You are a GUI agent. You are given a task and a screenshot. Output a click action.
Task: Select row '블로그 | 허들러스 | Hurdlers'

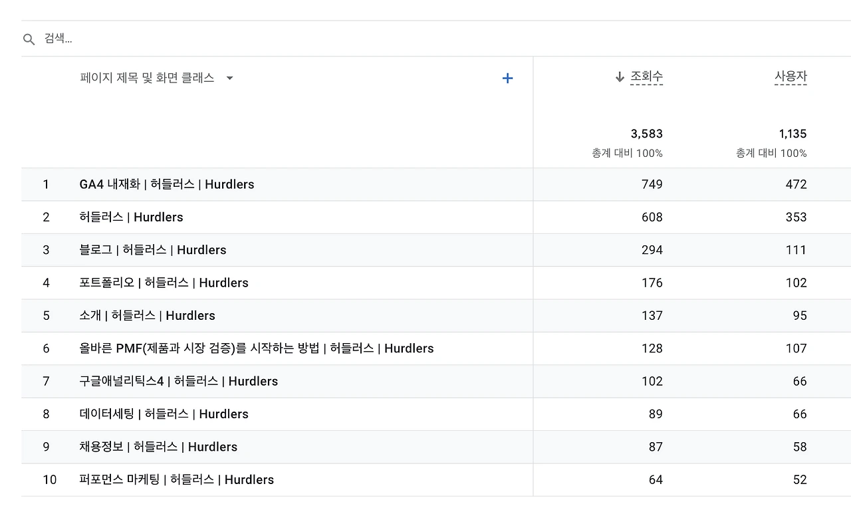(436, 250)
